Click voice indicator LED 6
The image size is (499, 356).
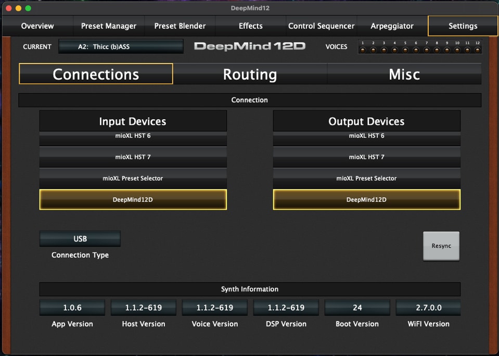416,49
